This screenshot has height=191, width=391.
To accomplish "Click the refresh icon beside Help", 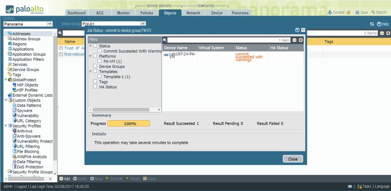I will [372, 24].
